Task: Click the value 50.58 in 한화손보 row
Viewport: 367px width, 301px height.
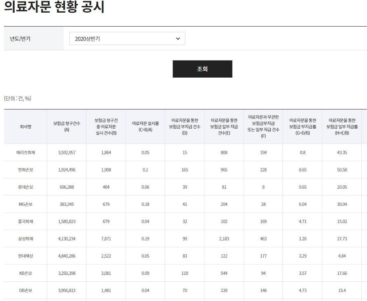Action: point(342,170)
